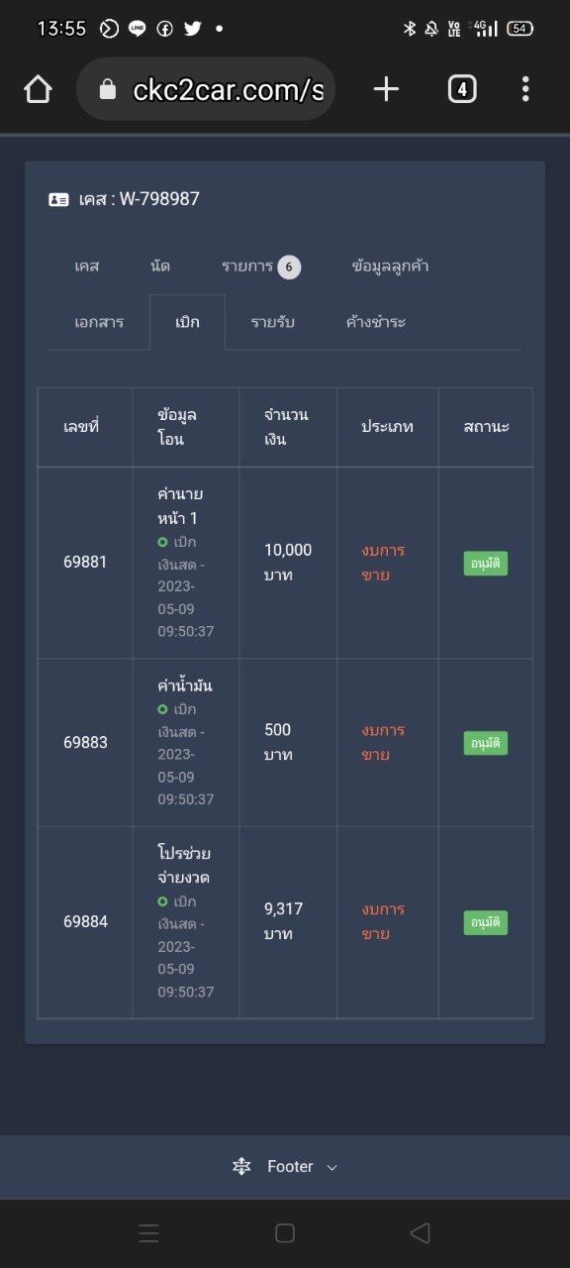
Task: Switch to the เคส tab
Action: 87,266
